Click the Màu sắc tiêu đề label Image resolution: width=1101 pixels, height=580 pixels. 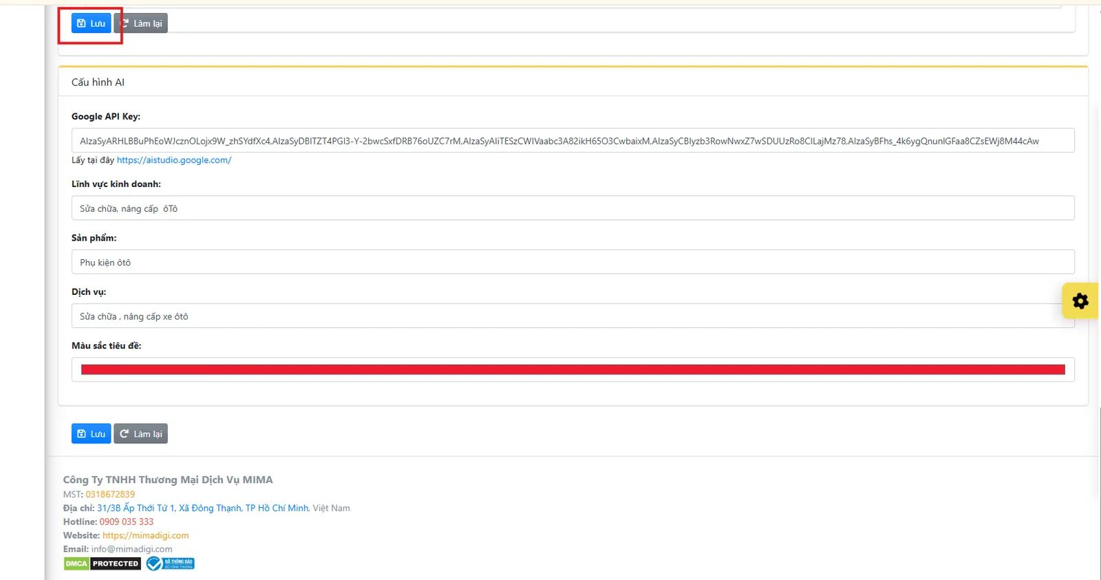(x=107, y=346)
